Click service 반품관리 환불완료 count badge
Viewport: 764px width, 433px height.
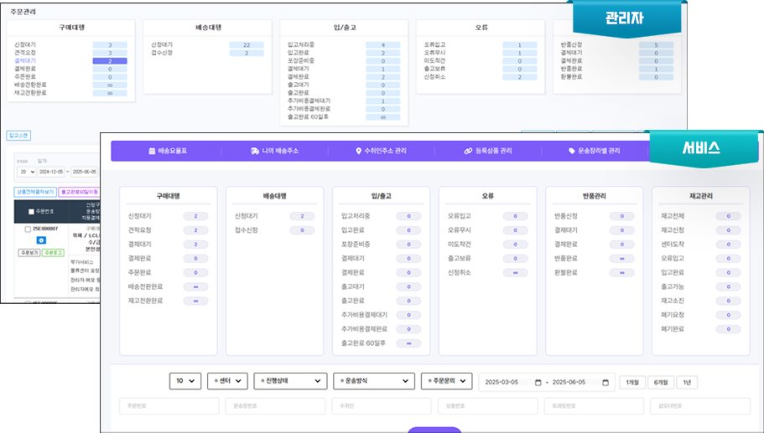click(x=622, y=273)
